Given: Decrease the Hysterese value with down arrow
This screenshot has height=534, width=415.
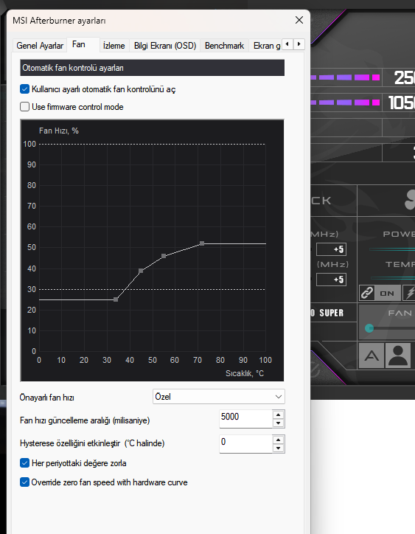Looking at the screenshot, I should point(278,448).
